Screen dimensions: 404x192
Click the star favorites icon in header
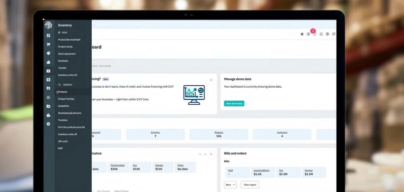(x=302, y=34)
